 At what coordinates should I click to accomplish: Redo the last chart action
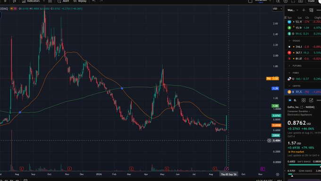click(101, 1)
